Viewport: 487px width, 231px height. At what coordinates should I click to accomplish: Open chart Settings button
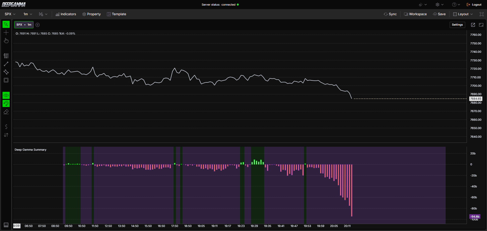pos(457,25)
